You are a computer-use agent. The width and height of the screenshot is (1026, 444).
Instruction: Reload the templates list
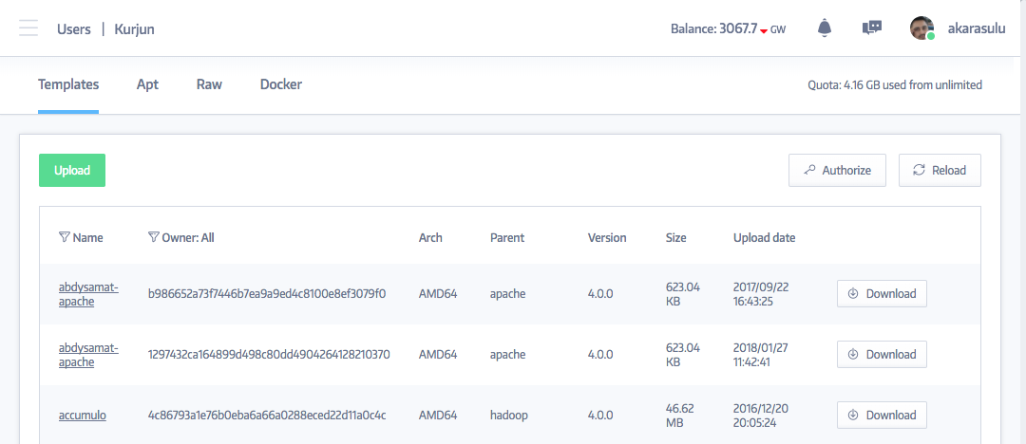[x=940, y=170]
